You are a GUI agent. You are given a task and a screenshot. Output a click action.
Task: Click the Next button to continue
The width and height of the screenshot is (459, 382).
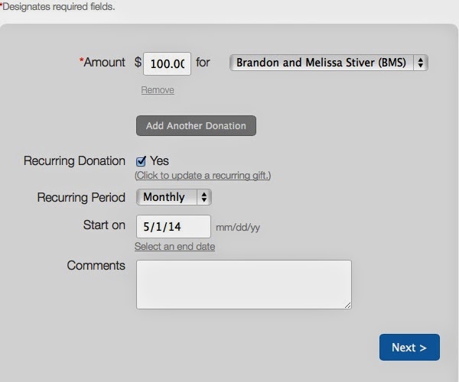coord(409,347)
